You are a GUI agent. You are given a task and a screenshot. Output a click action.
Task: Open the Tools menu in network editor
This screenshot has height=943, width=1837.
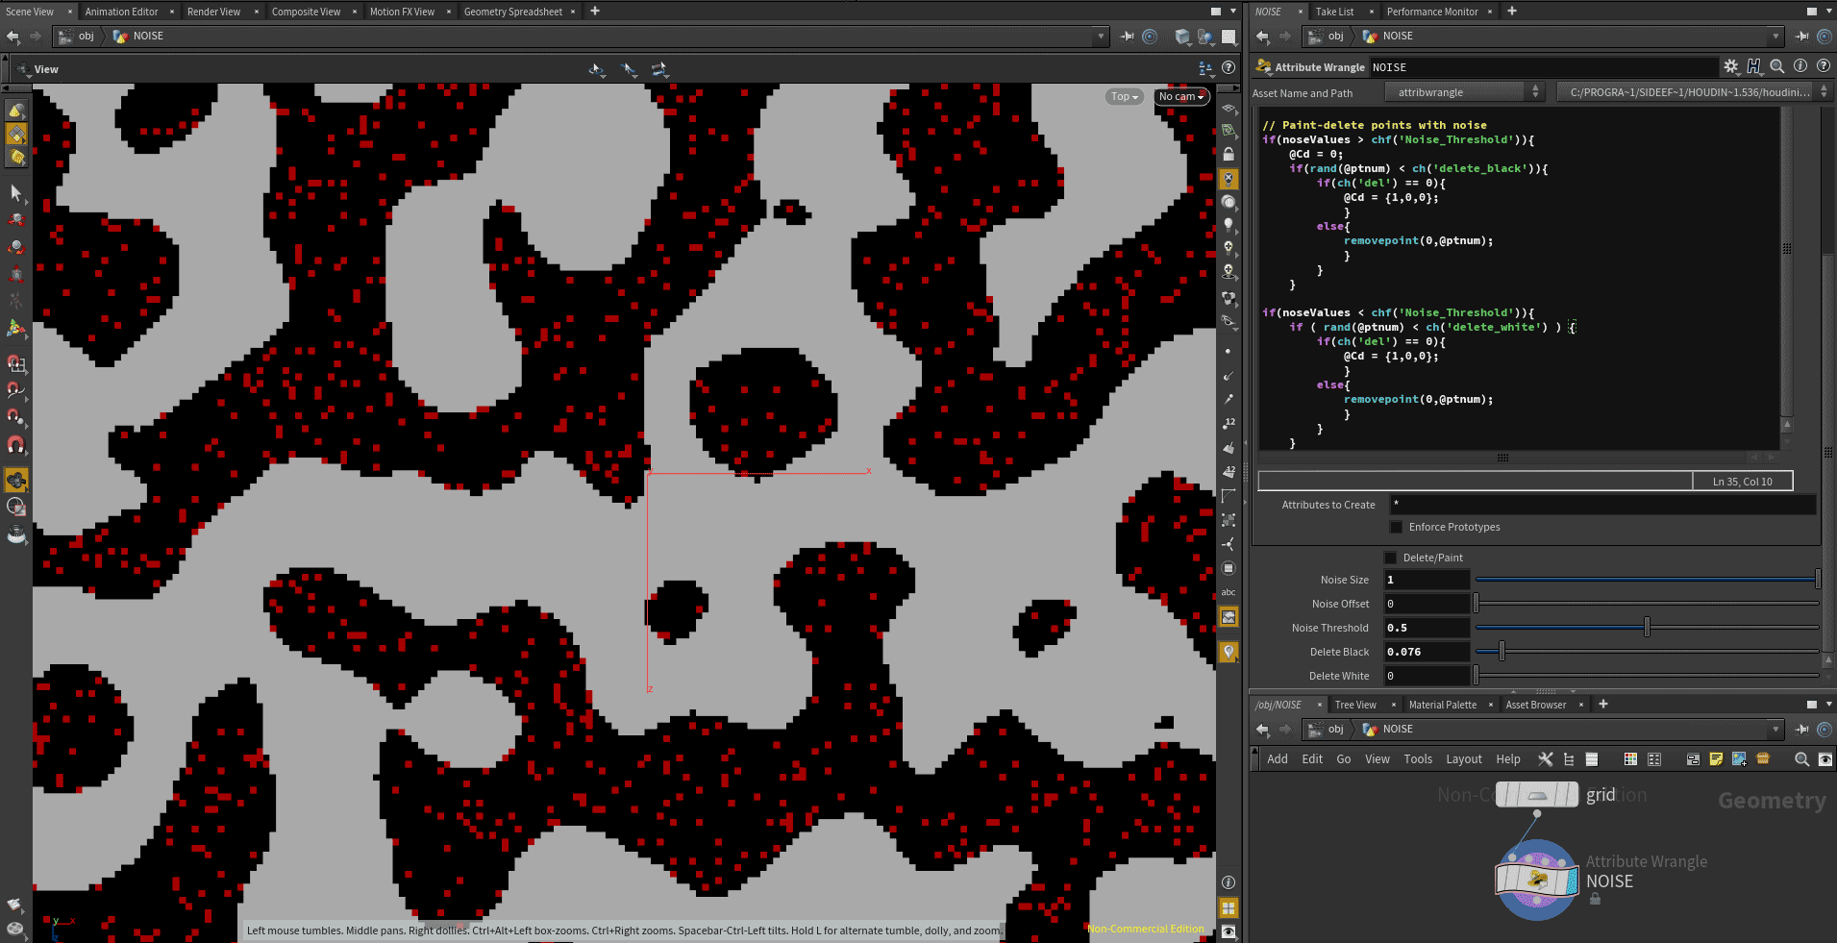point(1418,758)
